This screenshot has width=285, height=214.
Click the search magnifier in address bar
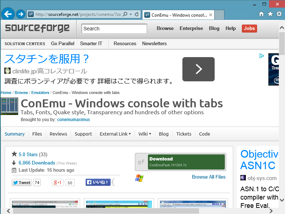coord(125,14)
